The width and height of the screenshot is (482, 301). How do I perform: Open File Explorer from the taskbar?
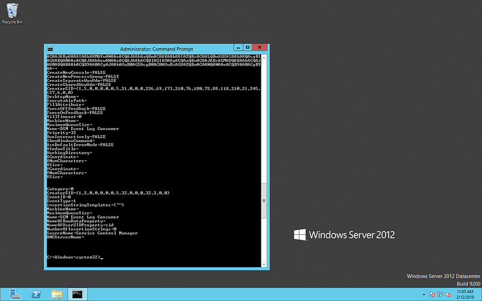57,294
